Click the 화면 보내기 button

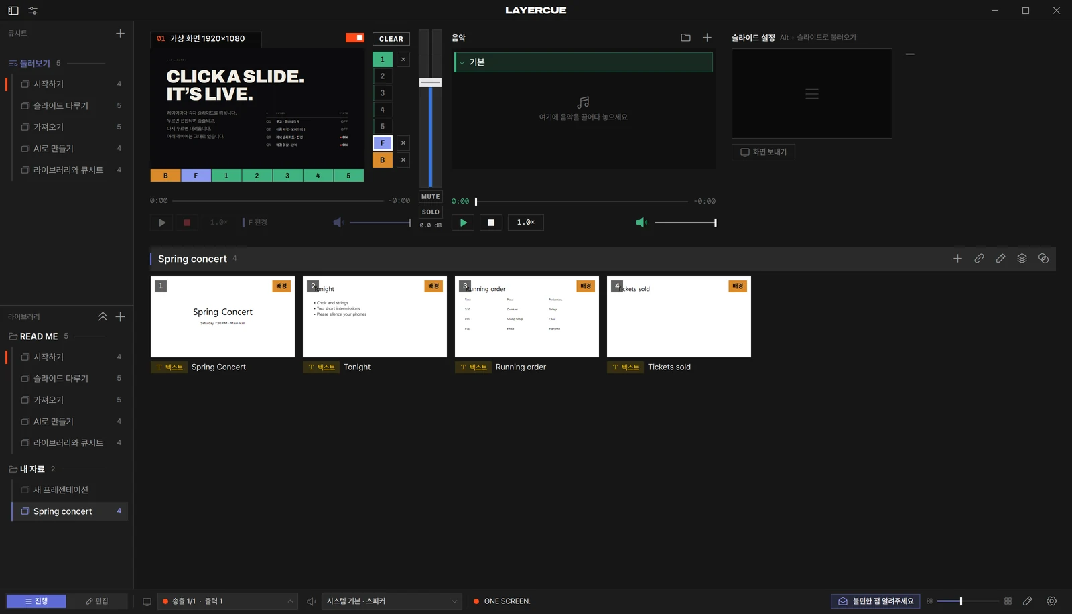point(763,152)
